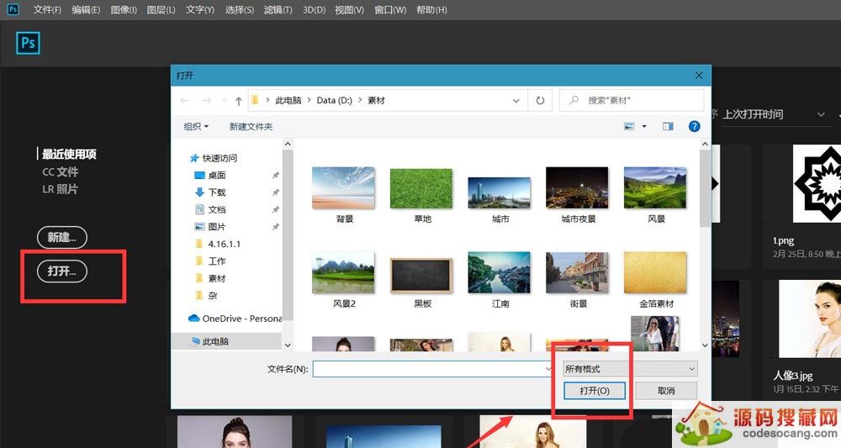Click the Photoshop Ps home logo

click(28, 43)
